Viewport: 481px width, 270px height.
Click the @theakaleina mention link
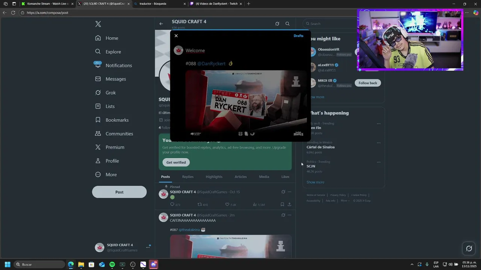coord(189,230)
